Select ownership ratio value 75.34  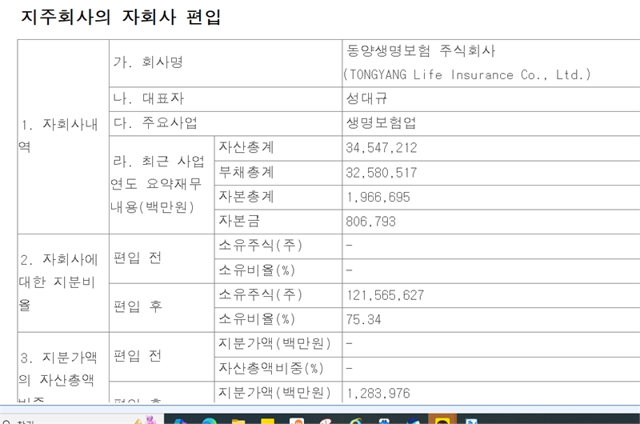coord(363,319)
